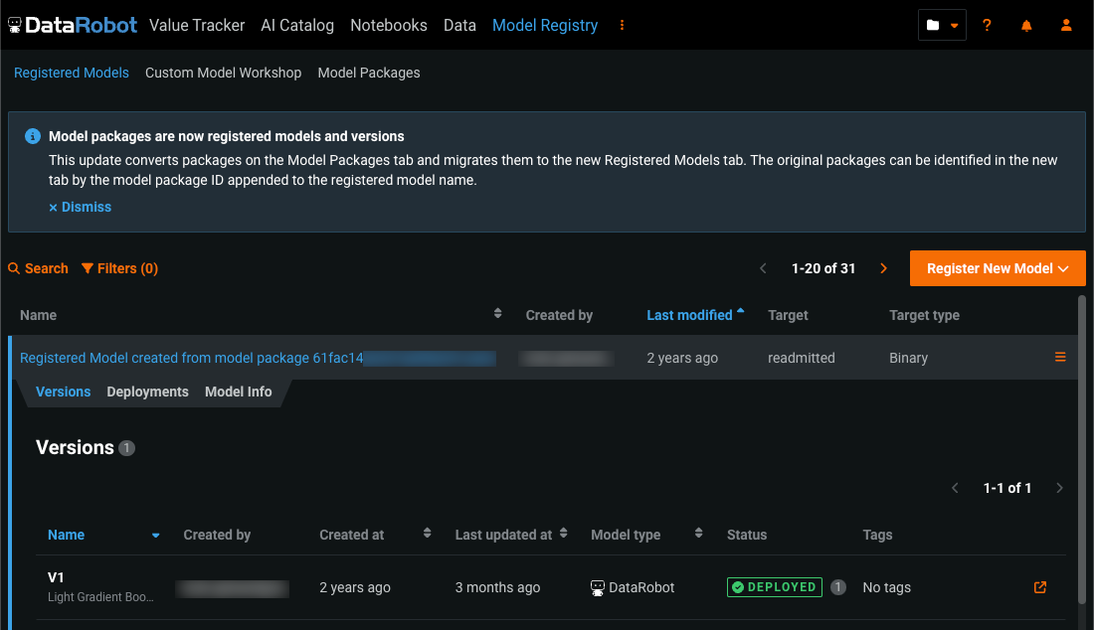Image resolution: width=1094 pixels, height=630 pixels.
Task: Open the three-dot more menu in navigation
Action: [623, 25]
